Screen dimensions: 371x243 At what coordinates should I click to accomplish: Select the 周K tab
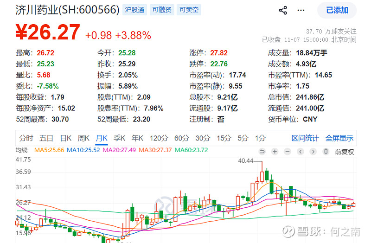pyautogui.click(x=83, y=138)
